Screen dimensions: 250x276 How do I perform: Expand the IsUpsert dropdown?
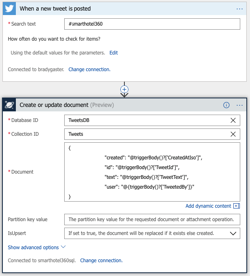[233, 233]
